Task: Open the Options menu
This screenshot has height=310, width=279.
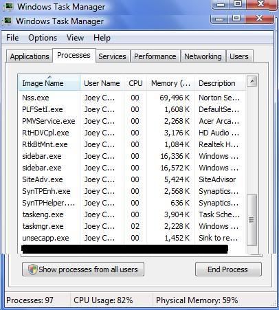Action: pos(43,38)
